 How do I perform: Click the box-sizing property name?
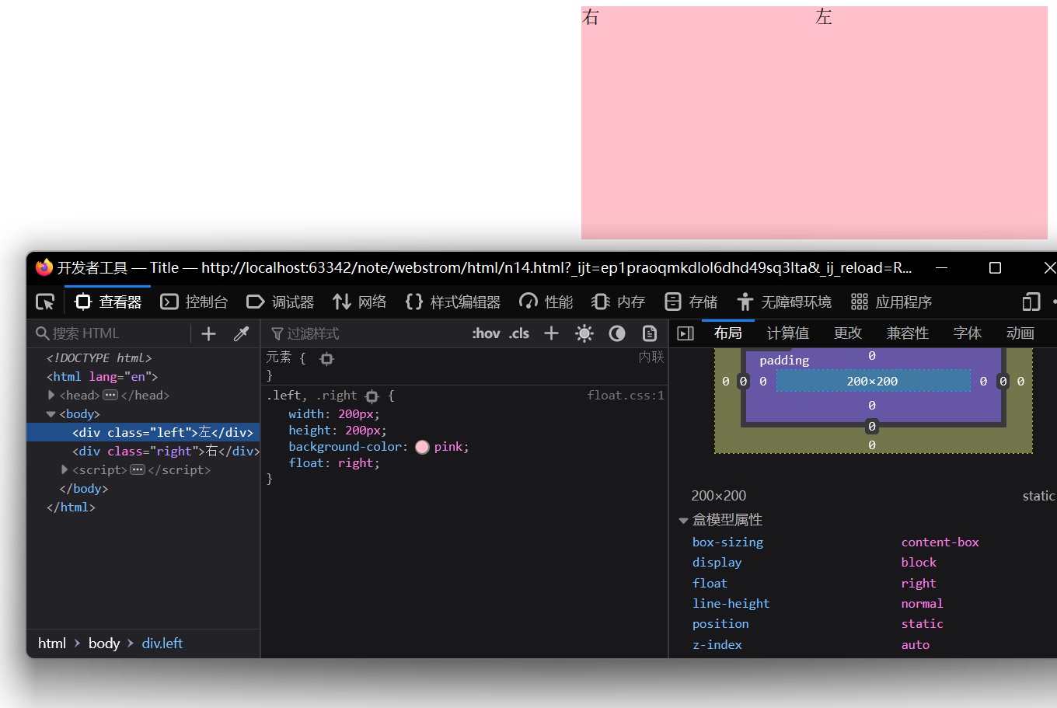coord(727,542)
